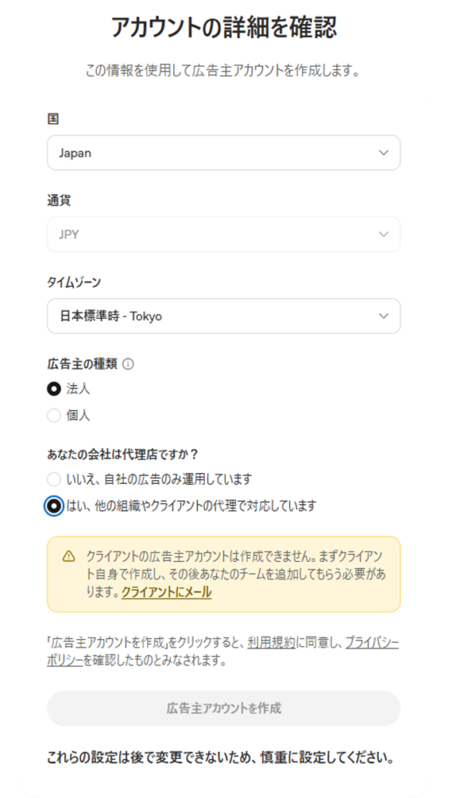Open the 国 dropdown showing Japan
Viewport: 460px width, 798px height.
click(x=224, y=153)
